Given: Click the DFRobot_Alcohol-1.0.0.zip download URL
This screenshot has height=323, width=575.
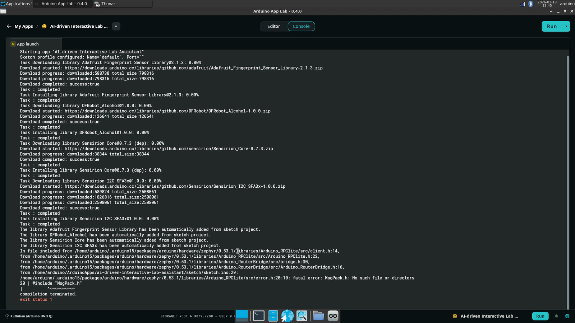Looking at the screenshot, I should (167, 111).
